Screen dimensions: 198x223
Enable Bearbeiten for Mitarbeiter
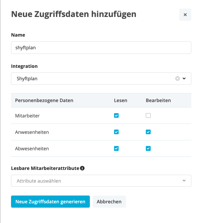coord(148,116)
